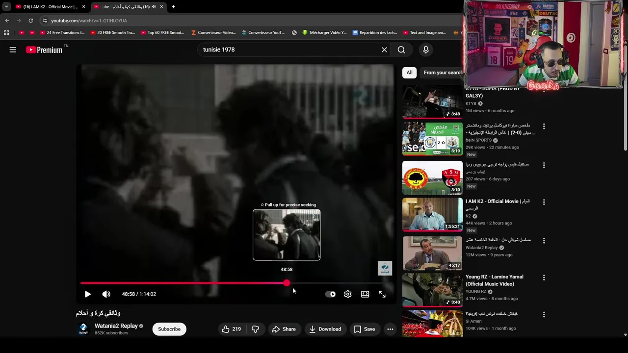Screen dimensions: 628x353
Task: Open options menu for Watania2 Replay episode
Action: point(544,241)
